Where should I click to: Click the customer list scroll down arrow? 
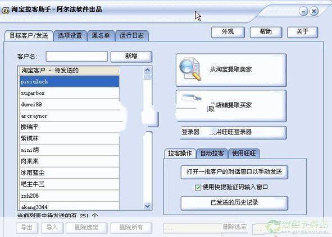coord(147,206)
